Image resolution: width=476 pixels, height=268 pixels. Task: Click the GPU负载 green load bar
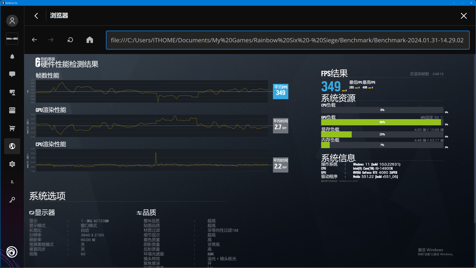point(381,122)
